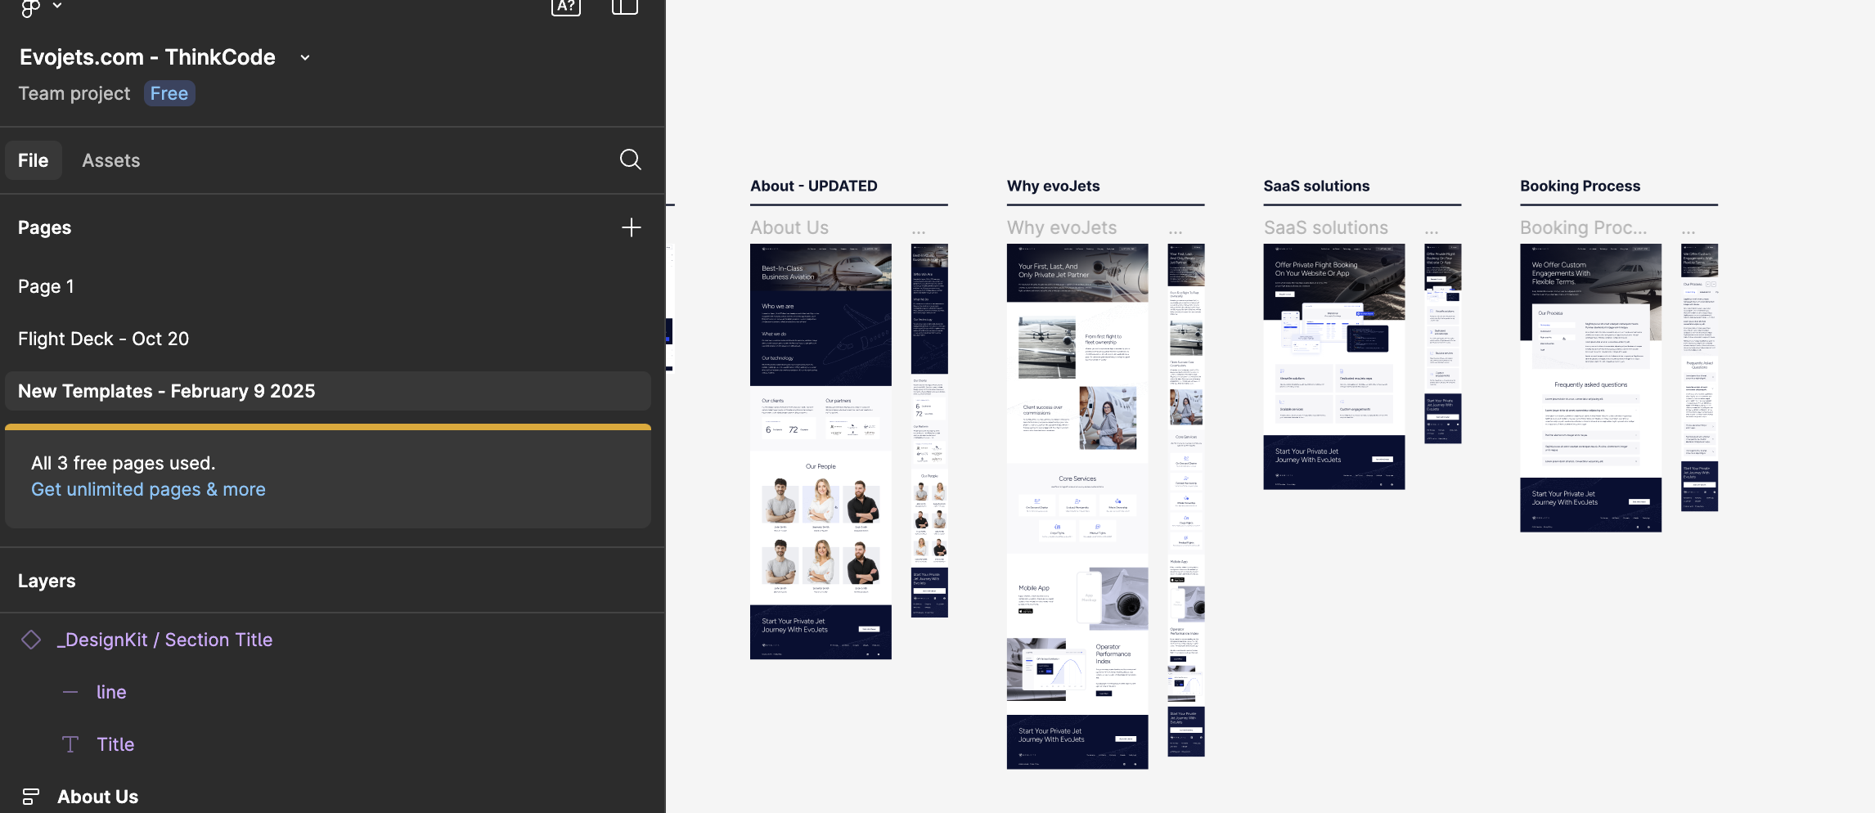
Task: Select the SaaS solutions desktop frame thumbnail
Action: (x=1333, y=366)
